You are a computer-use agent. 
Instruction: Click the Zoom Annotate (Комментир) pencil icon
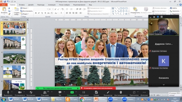click(x=108, y=92)
